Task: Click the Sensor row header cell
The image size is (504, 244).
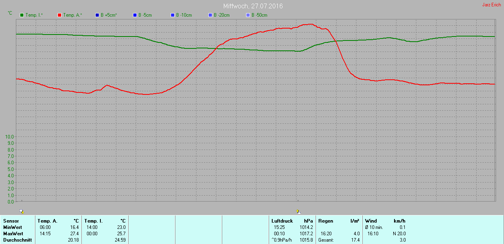Action: pos(11,221)
